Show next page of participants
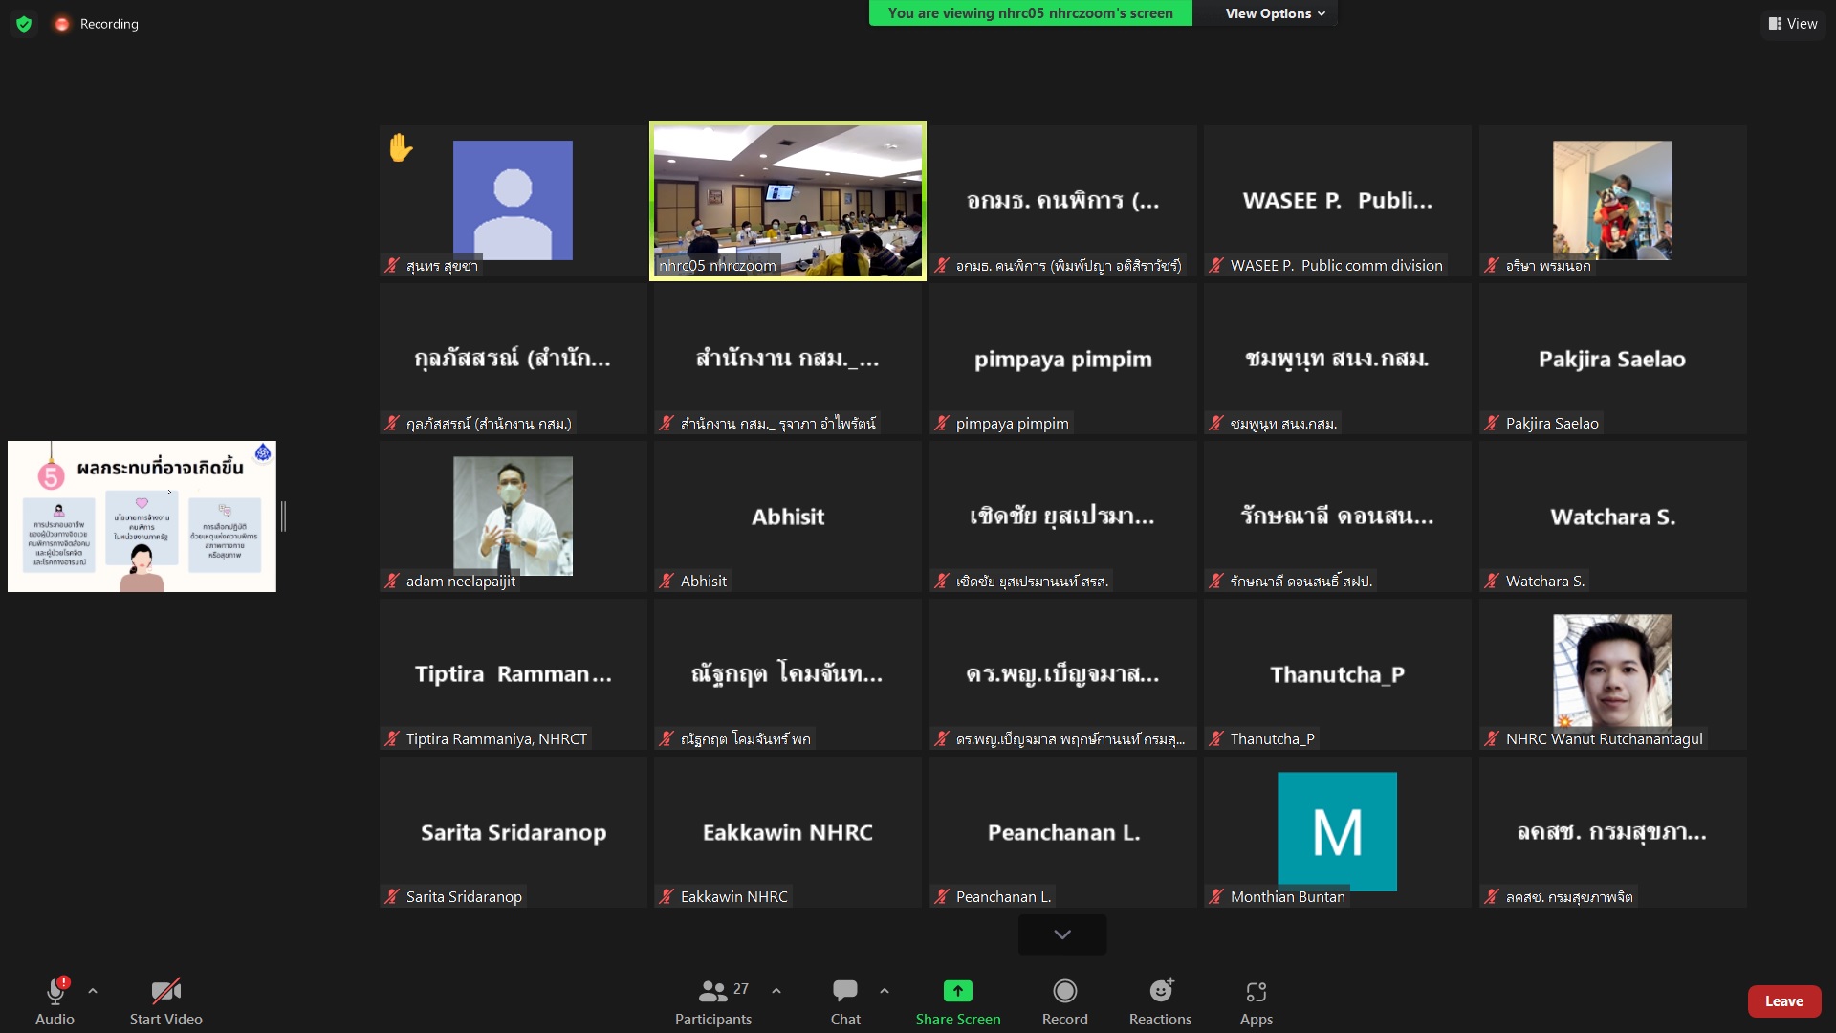Image resolution: width=1836 pixels, height=1033 pixels. (x=1062, y=934)
